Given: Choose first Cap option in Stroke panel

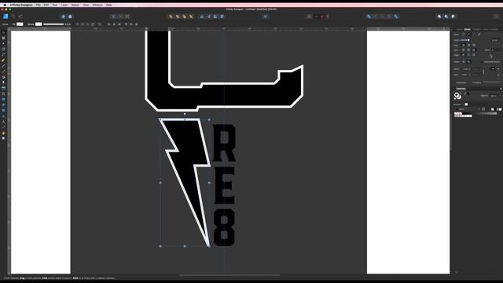Looking at the screenshot, I should point(463,46).
